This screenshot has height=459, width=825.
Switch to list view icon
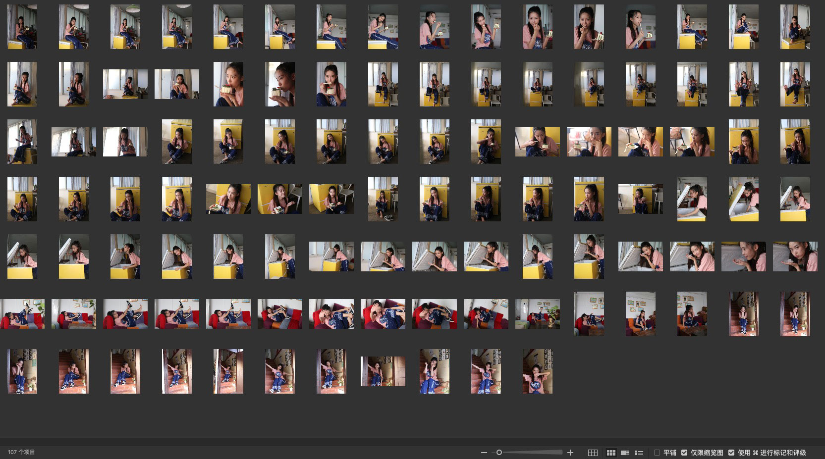[x=639, y=453]
